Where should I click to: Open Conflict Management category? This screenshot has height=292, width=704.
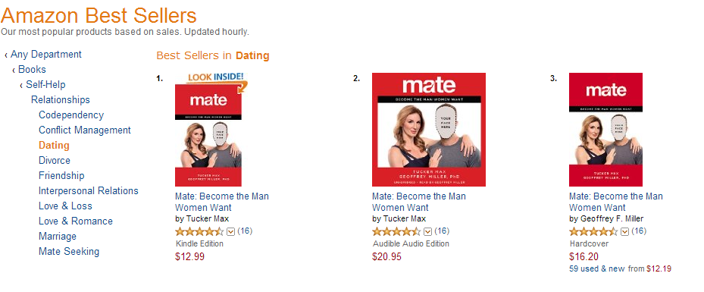[x=84, y=130]
